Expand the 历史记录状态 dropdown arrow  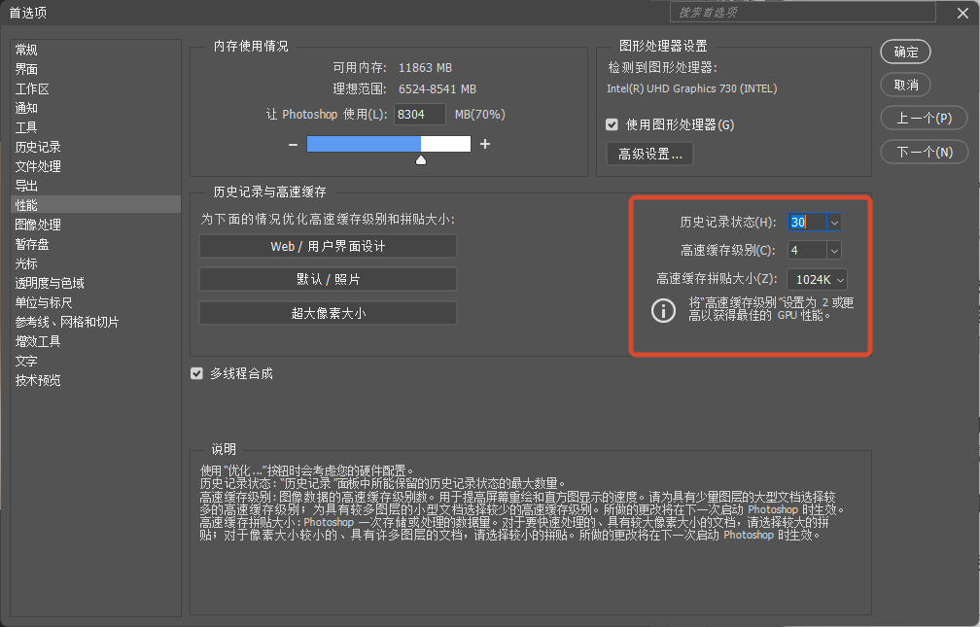834,222
